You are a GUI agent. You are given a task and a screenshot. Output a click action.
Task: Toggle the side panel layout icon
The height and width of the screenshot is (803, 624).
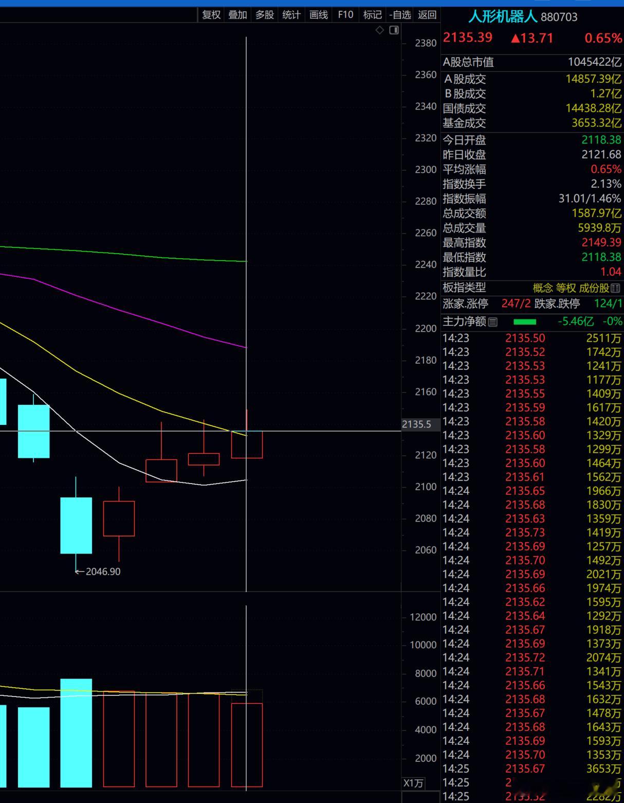click(394, 30)
